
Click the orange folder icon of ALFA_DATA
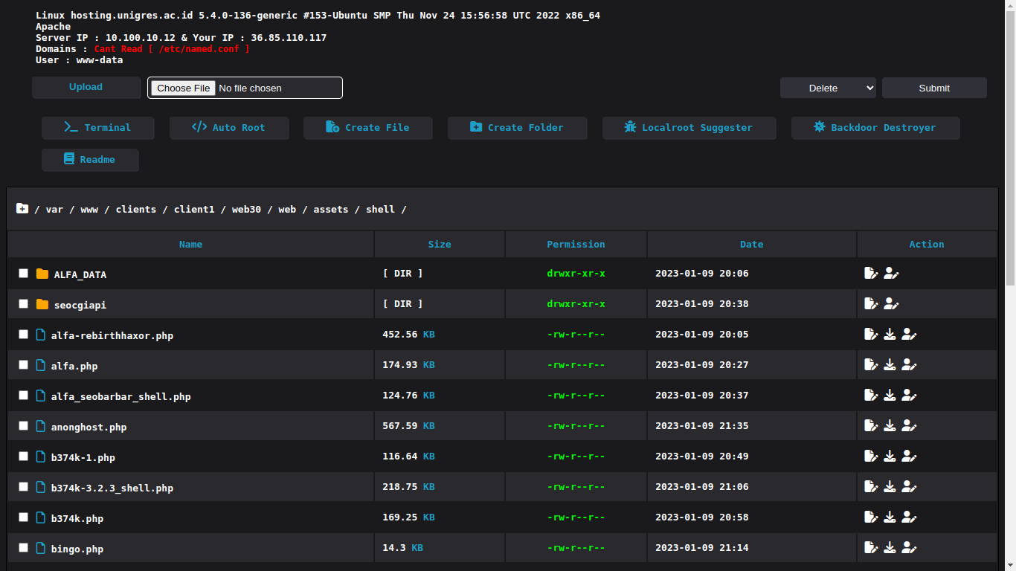(x=42, y=274)
